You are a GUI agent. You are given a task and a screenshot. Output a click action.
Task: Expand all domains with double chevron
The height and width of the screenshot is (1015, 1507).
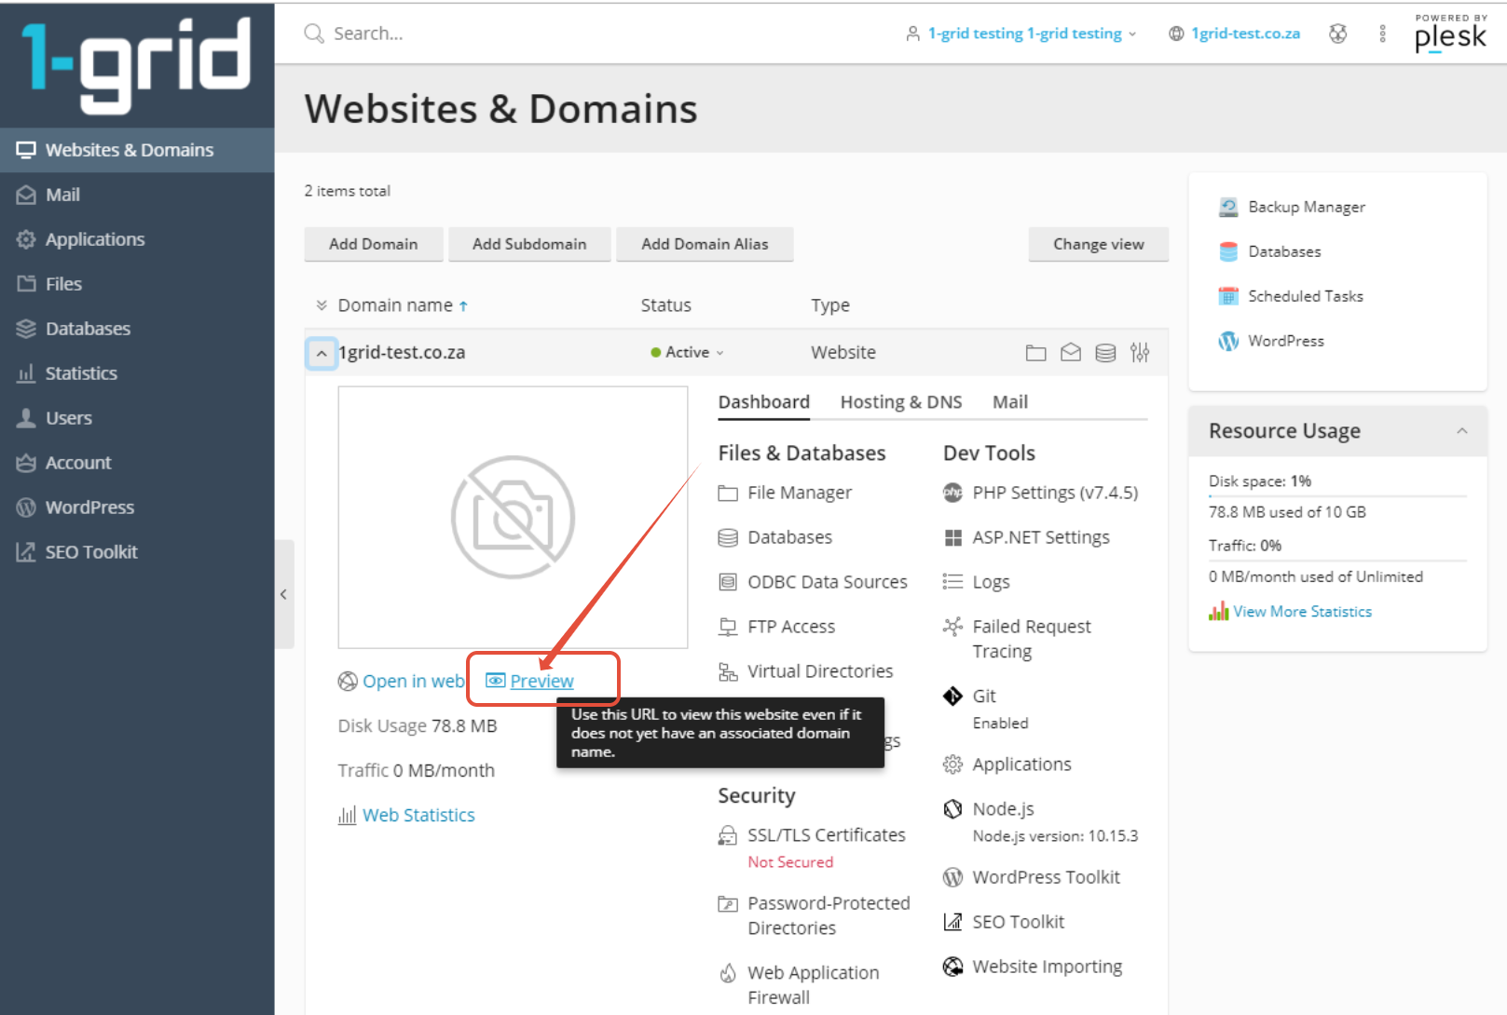tap(322, 305)
